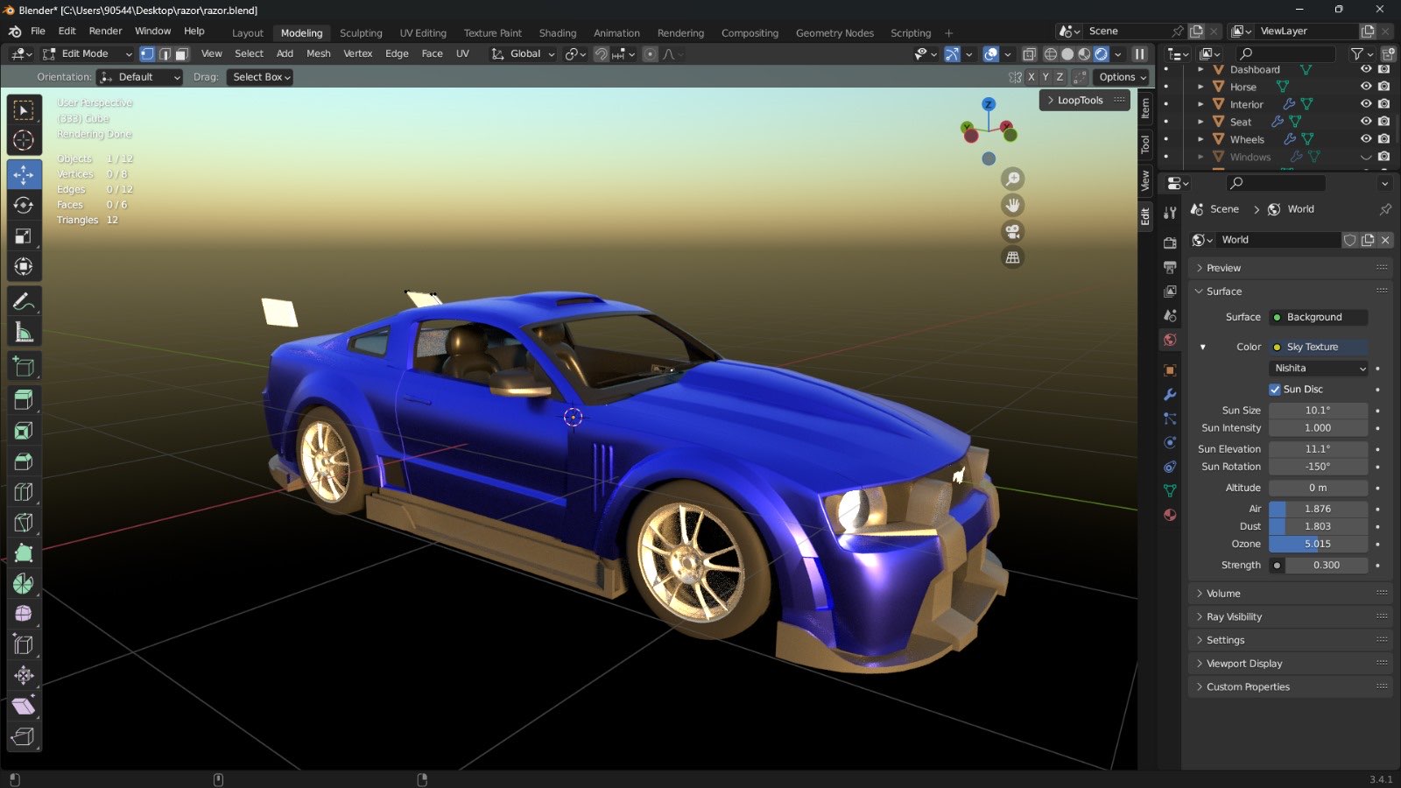
Task: Activate the Extrude Region tool
Action: click(24, 400)
